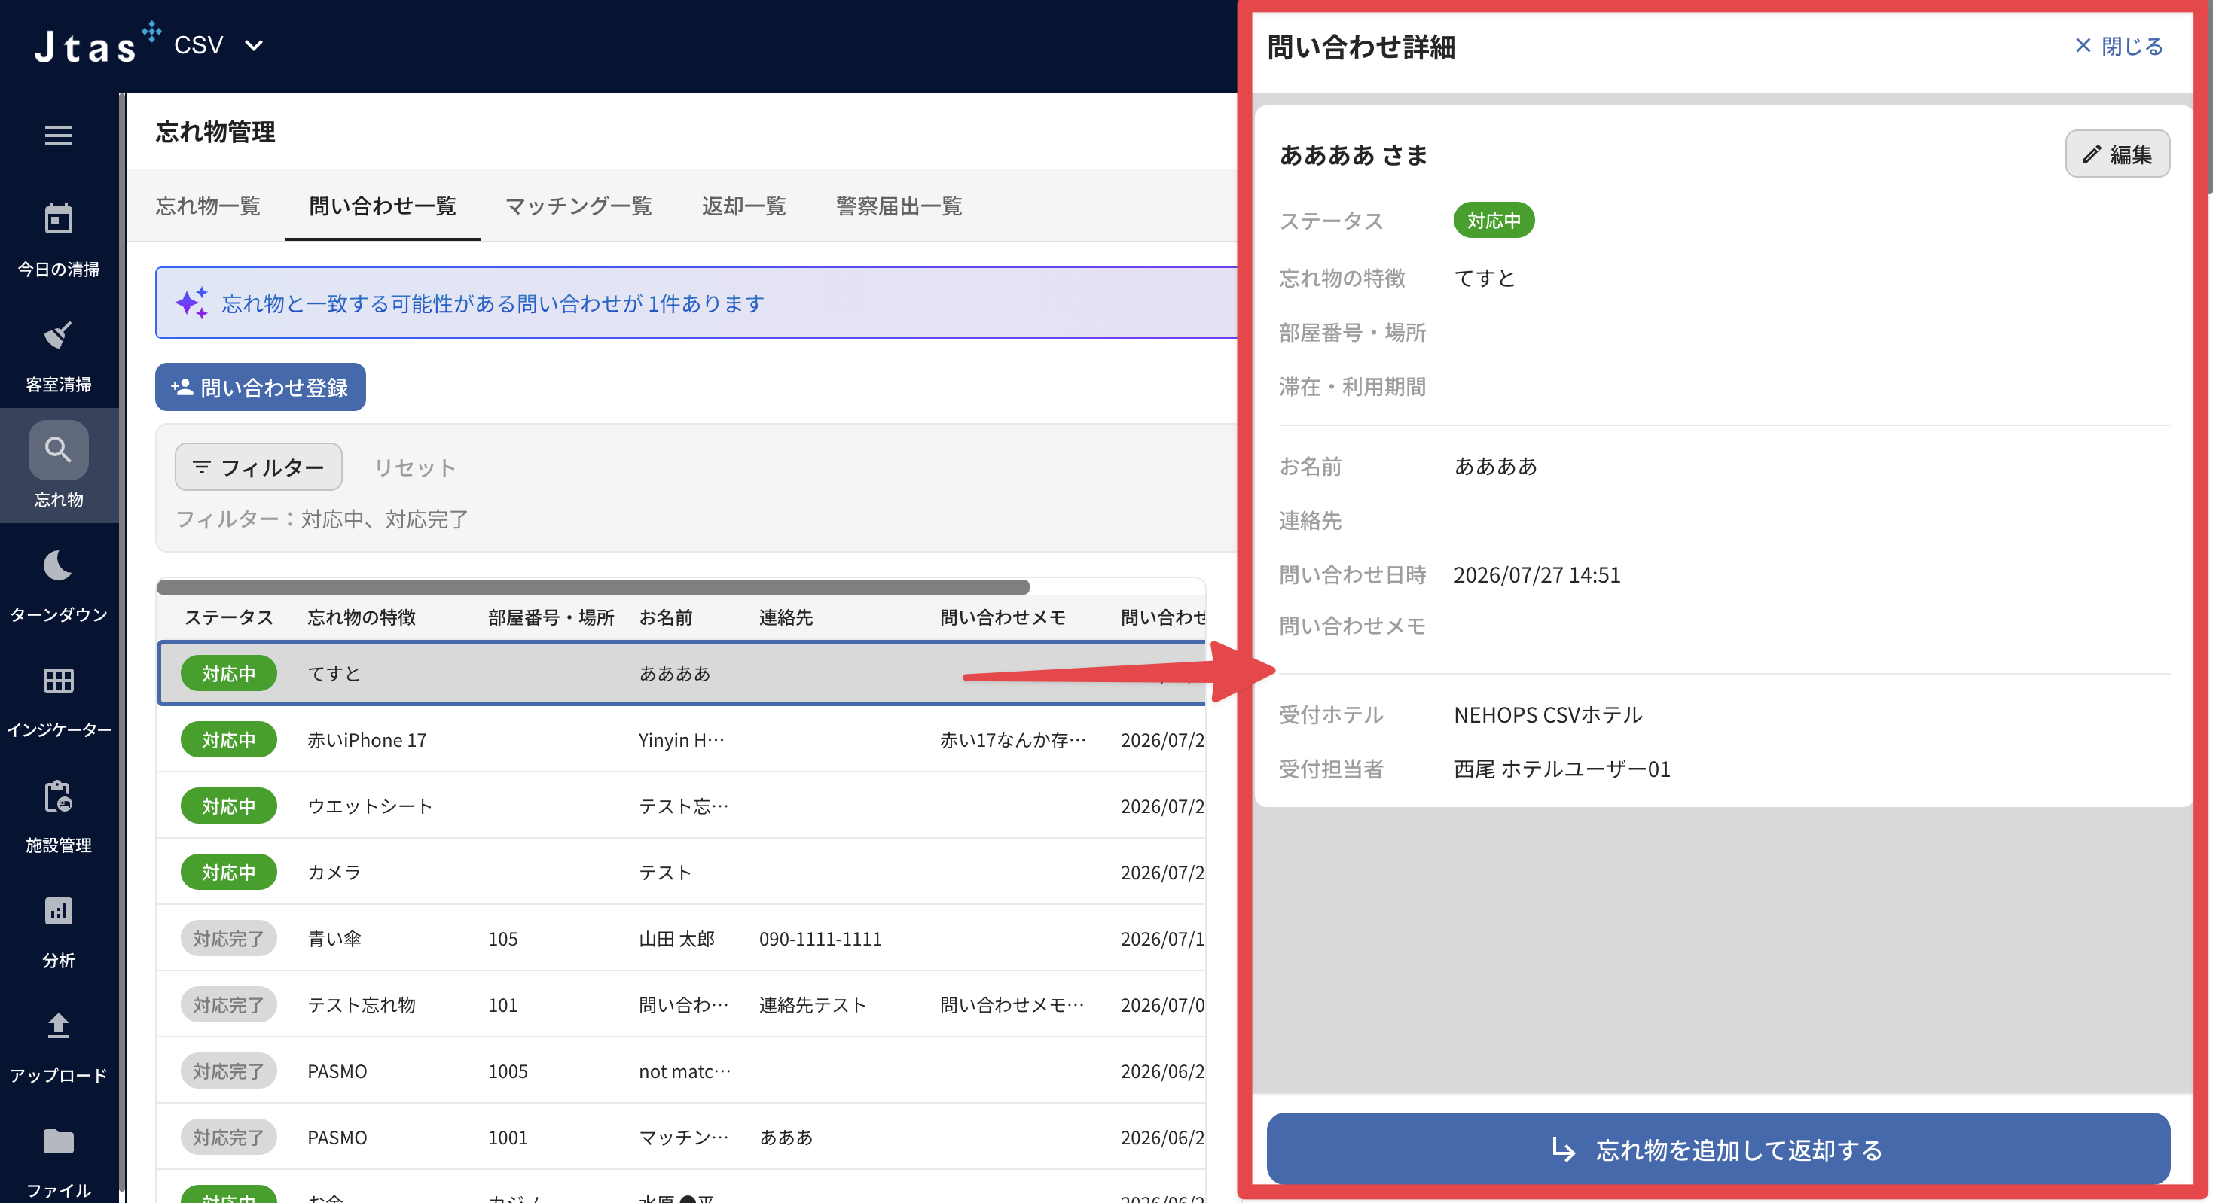Screen dimensions: 2213x1203
Task: Switch to マッチング一覧 tab
Action: [578, 206]
